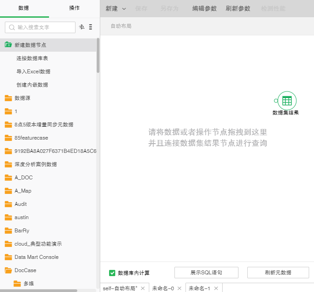The height and width of the screenshot is (292, 314).
Task: Click the Audit folder icon
Action: (x=8, y=204)
